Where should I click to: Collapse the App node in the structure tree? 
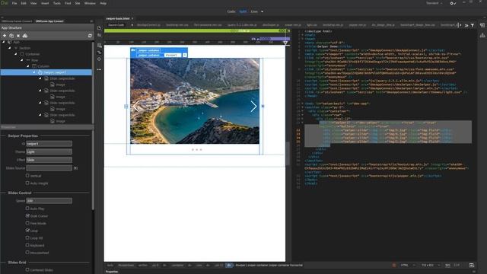tap(4, 42)
